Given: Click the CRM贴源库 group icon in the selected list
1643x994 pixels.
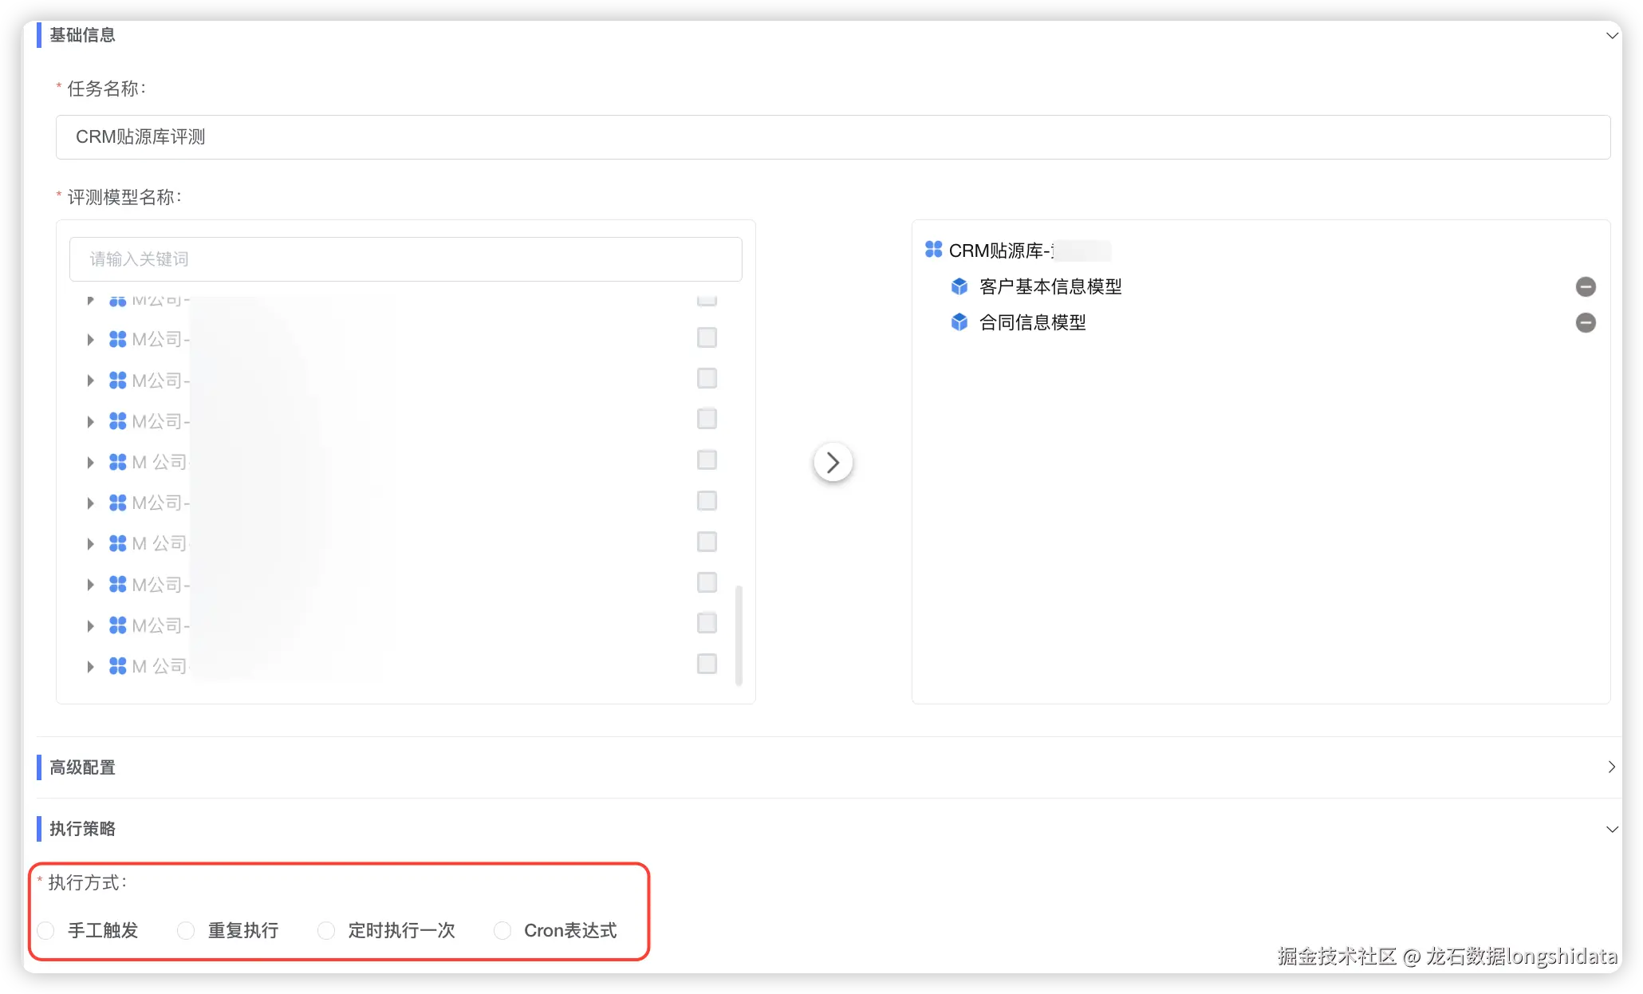Looking at the screenshot, I should coord(933,250).
